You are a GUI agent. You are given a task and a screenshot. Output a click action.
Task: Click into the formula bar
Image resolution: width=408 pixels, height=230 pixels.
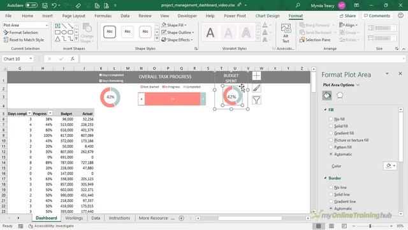pos(242,59)
